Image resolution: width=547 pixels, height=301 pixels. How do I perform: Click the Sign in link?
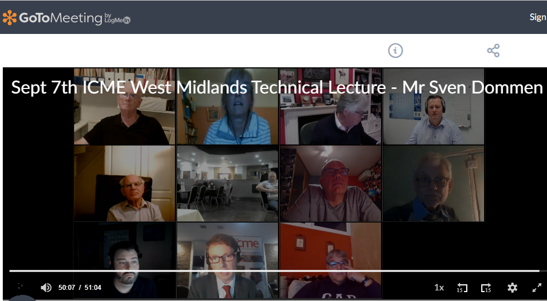538,17
